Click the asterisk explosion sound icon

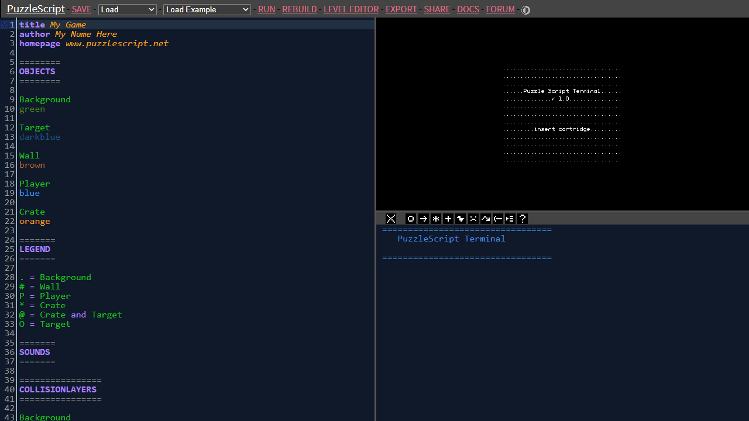[x=436, y=219]
